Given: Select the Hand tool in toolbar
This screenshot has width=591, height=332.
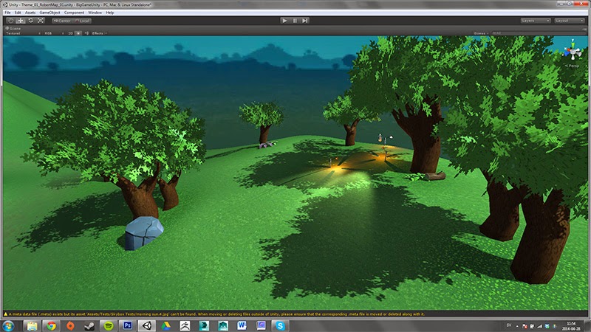Looking at the screenshot, I should (10, 21).
